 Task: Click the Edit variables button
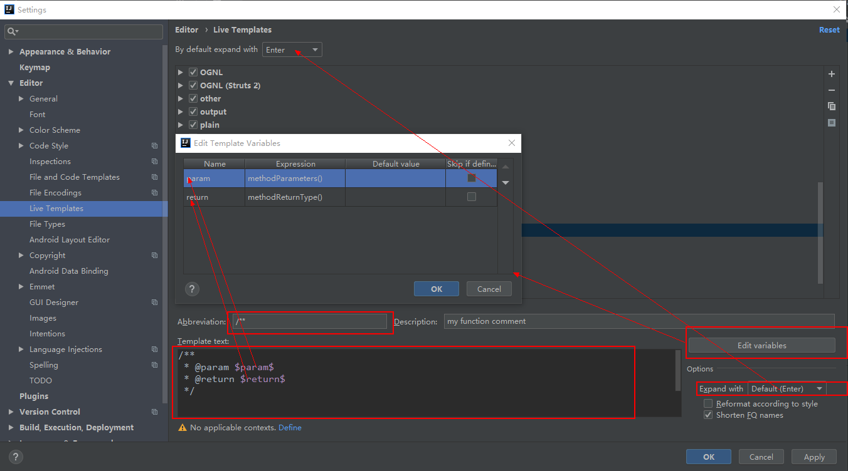tap(761, 345)
